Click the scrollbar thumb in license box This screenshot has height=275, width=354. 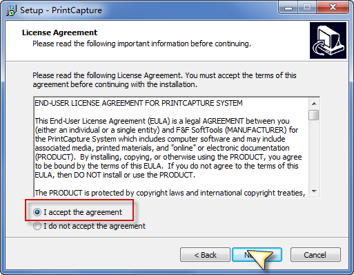(314, 115)
